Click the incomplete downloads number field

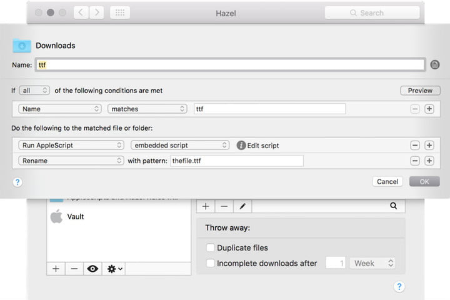pyautogui.click(x=336, y=263)
